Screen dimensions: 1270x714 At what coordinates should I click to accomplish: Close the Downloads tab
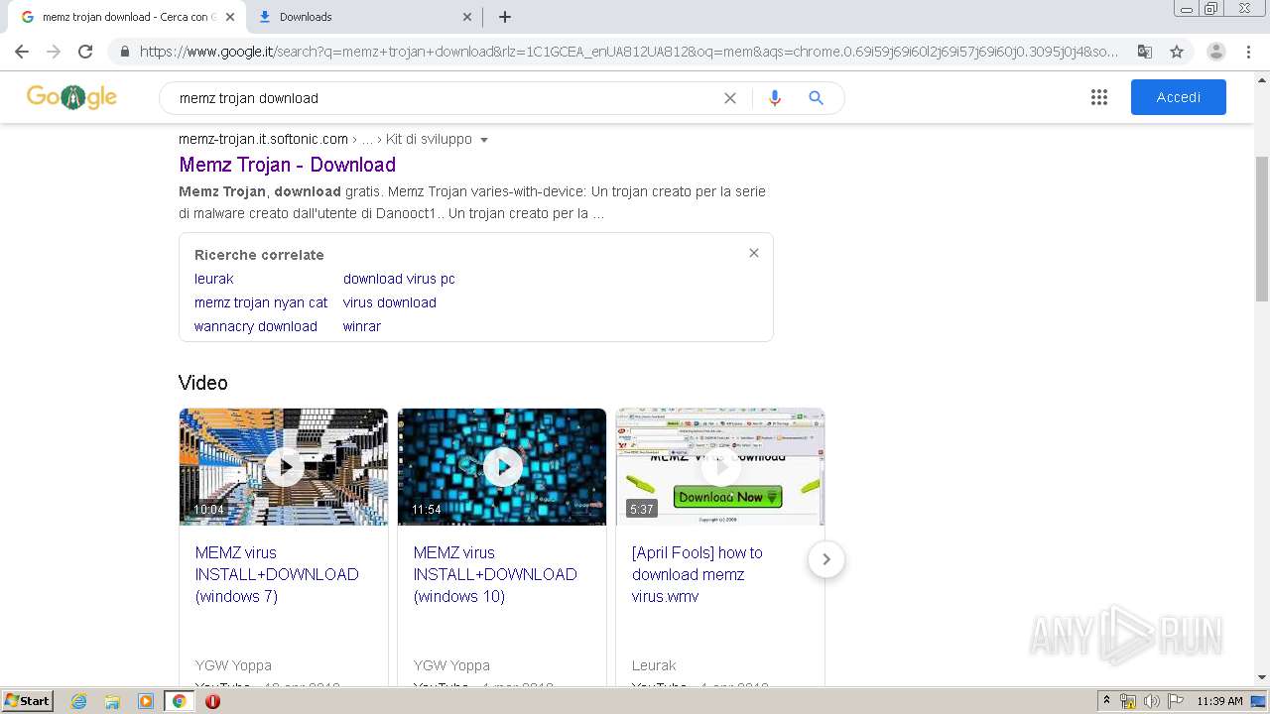tap(467, 17)
